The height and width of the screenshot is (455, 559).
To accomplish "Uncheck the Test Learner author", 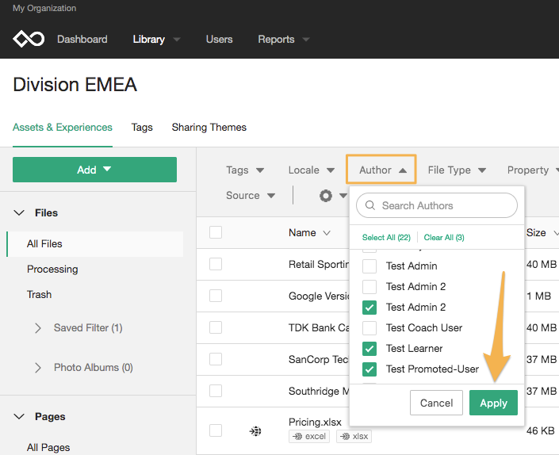I will coord(369,349).
